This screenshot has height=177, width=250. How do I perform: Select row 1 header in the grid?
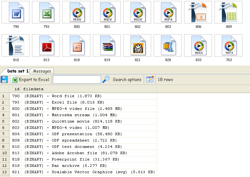[5, 96]
